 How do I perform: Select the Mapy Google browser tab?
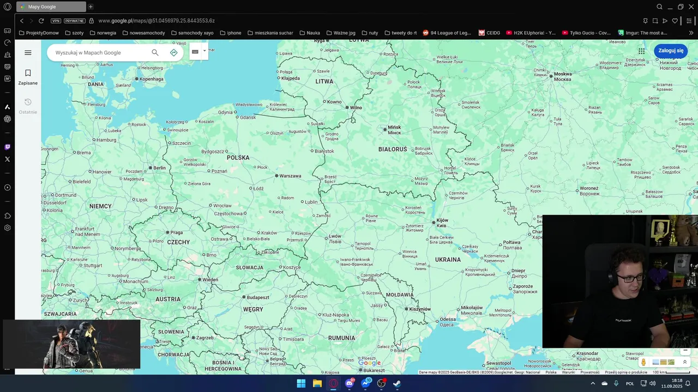[51, 7]
